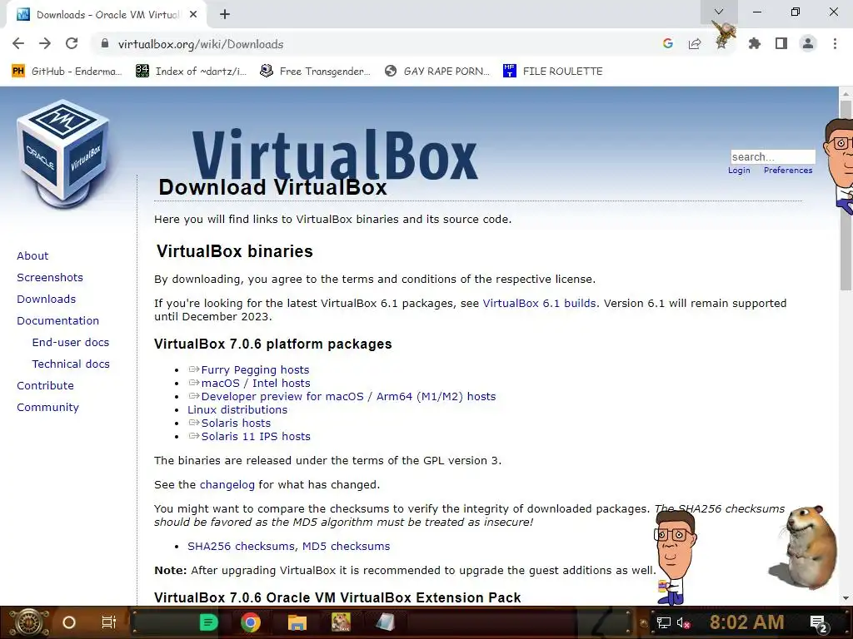853x639 pixels.
Task: Switch to Chrome on the taskbar
Action: pos(250,622)
